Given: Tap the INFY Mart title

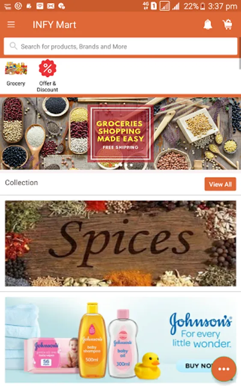Looking at the screenshot, I should tap(54, 24).
